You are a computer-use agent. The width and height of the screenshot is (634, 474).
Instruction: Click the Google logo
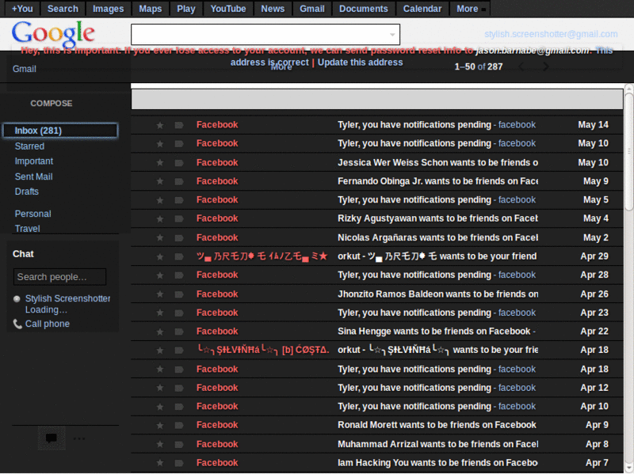[x=53, y=33]
